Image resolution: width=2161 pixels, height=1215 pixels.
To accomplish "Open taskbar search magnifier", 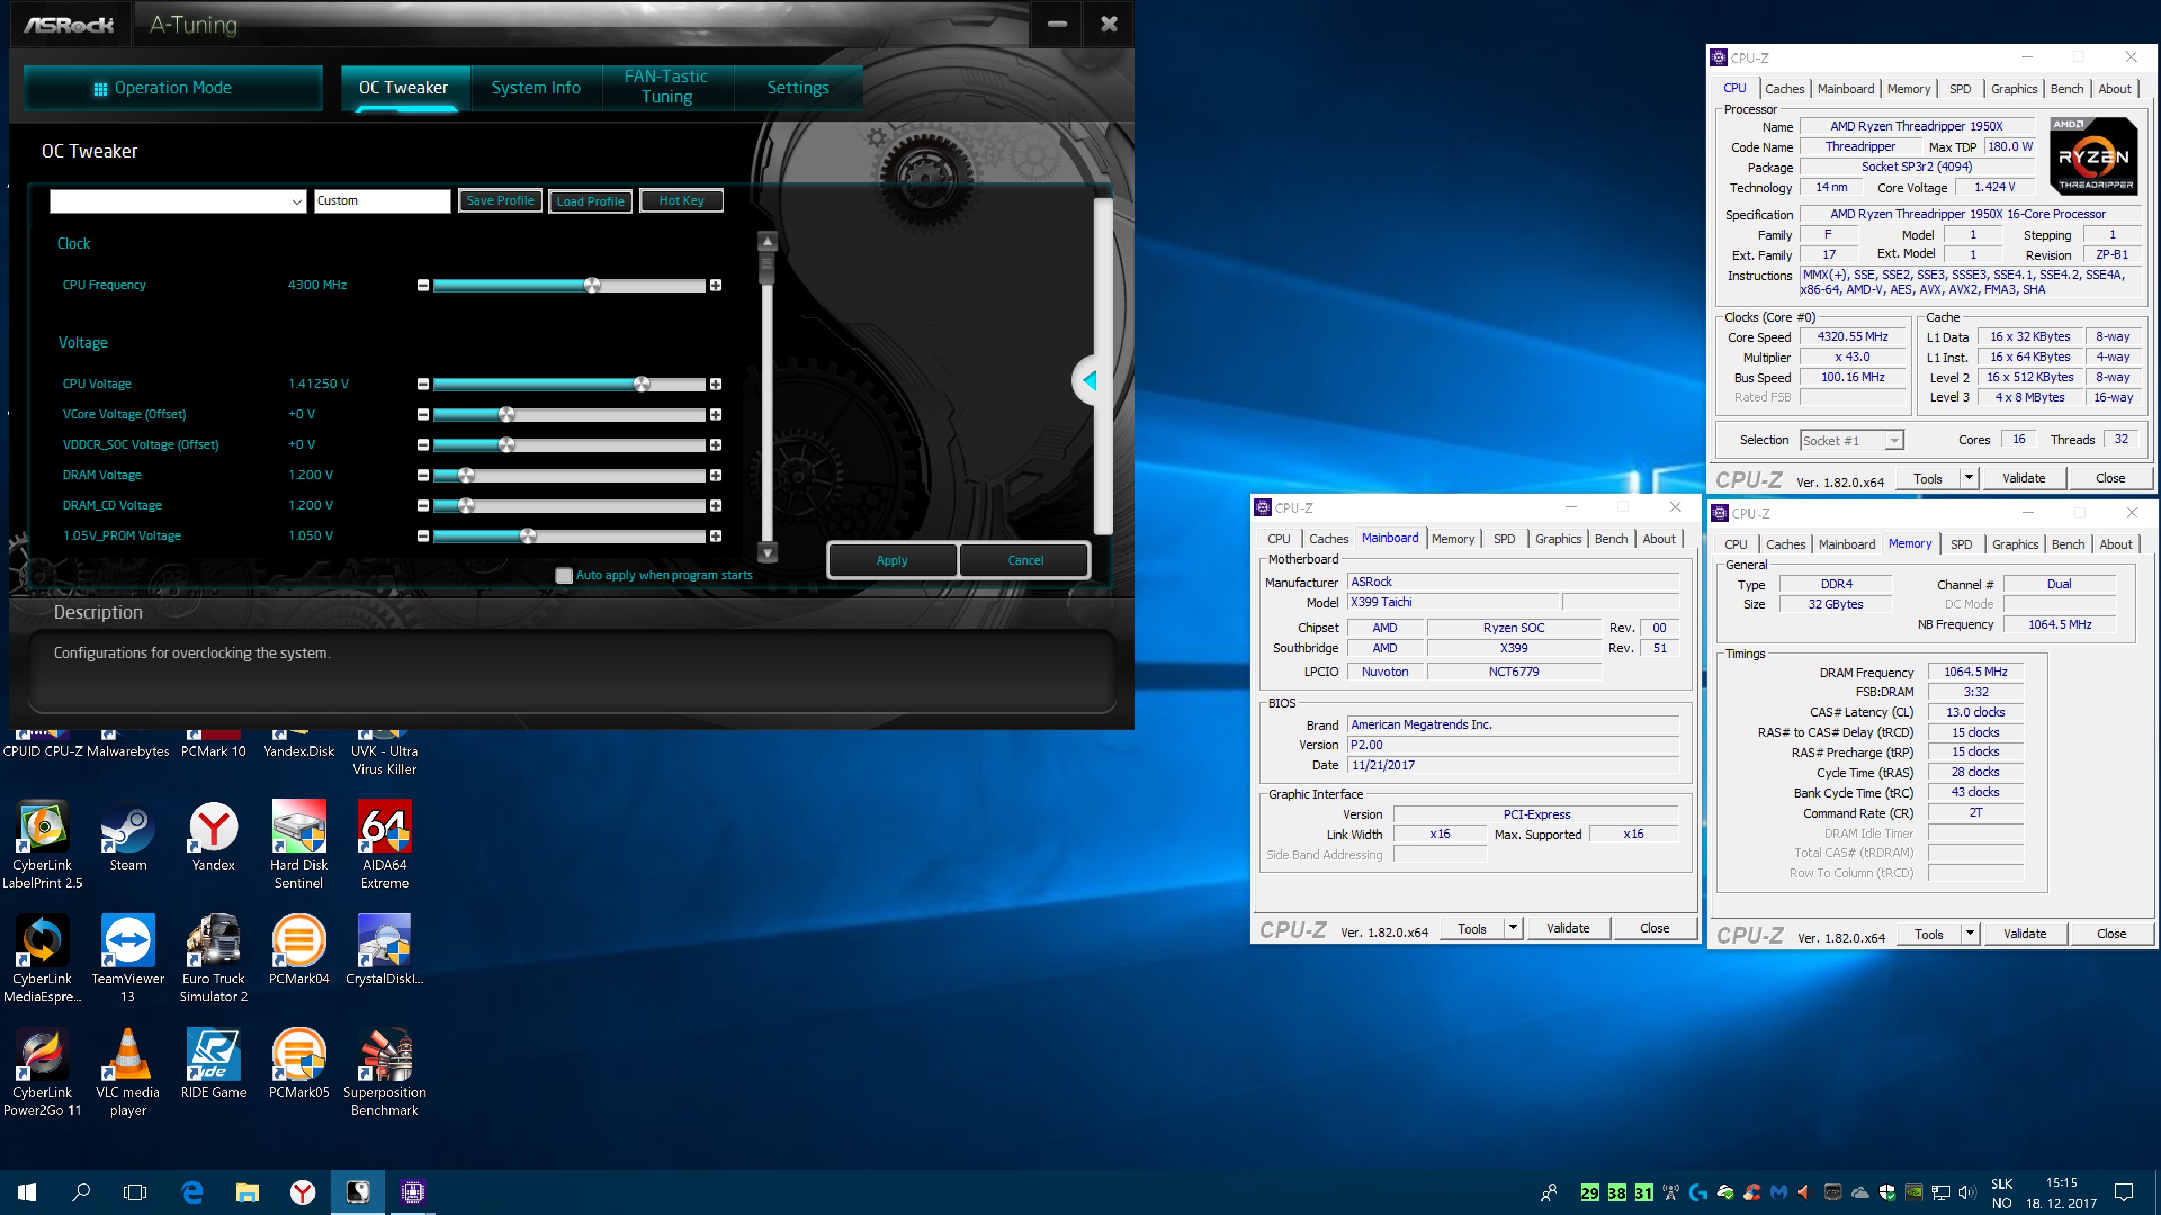I will click(80, 1192).
